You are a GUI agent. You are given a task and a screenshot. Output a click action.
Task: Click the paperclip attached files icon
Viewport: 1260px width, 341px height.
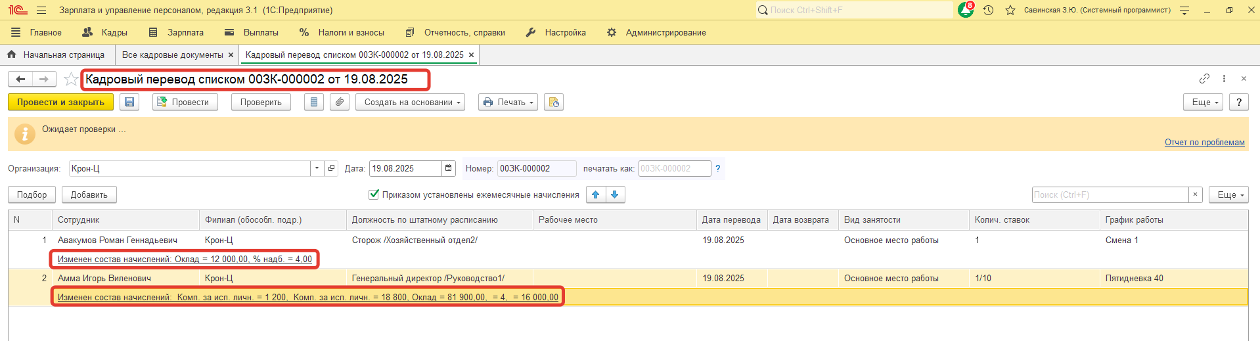click(339, 102)
